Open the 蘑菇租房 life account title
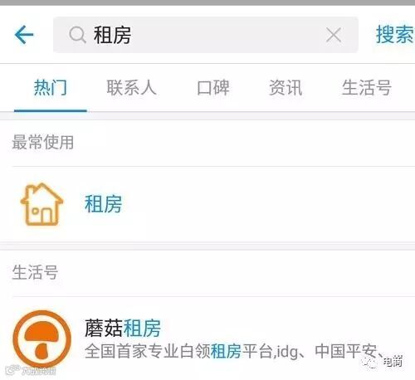 click(123, 328)
